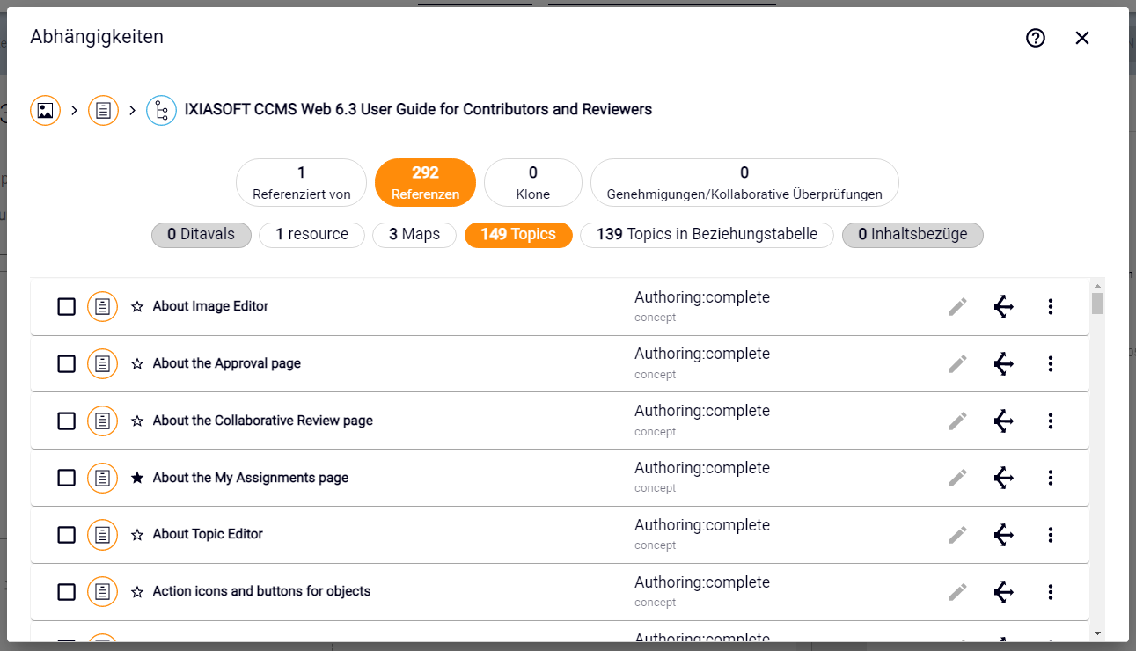Edit About Topic Editor with pencil icon
1136x651 pixels.
957,535
